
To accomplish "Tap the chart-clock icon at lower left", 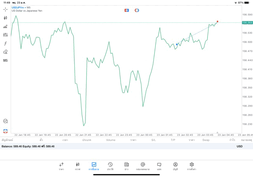I will pos(5,121).
